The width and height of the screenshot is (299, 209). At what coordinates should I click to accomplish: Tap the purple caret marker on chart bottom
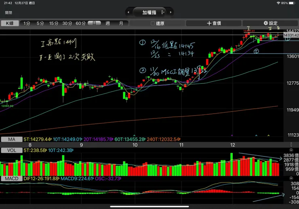click(x=232, y=135)
